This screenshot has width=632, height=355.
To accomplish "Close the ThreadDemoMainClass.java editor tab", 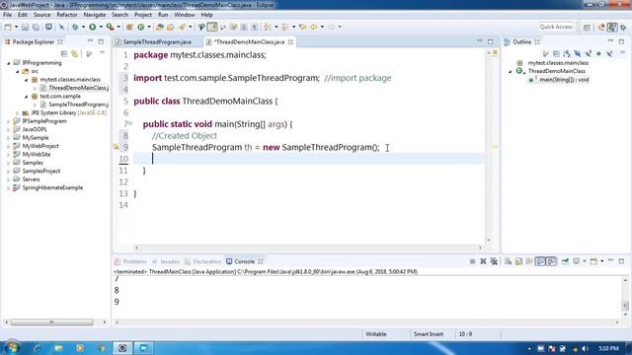I will click(x=290, y=41).
